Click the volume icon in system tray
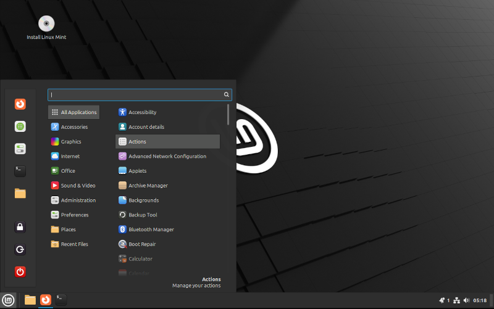Screen dimensions: 494x309 coord(466,300)
